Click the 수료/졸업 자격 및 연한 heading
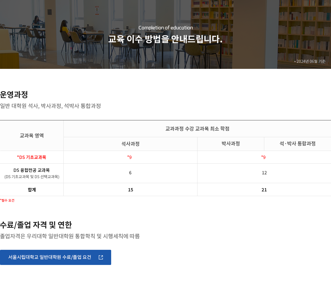Screen dimensions: 331x298 tap(36, 225)
